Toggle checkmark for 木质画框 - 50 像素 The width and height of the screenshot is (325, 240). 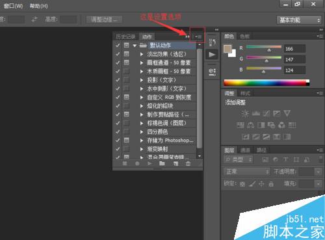pos(118,72)
